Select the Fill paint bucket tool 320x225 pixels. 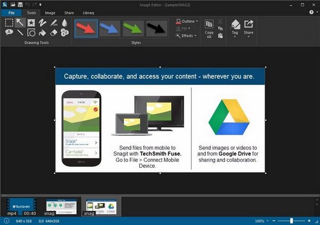42,32
